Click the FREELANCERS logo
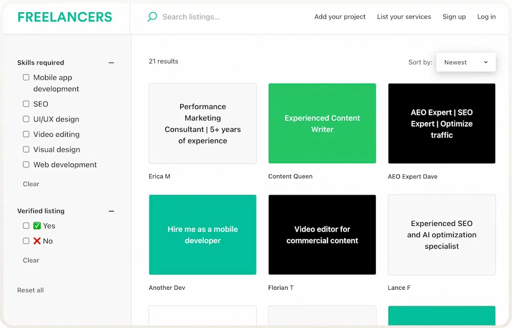This screenshot has height=328, width=512. click(65, 17)
